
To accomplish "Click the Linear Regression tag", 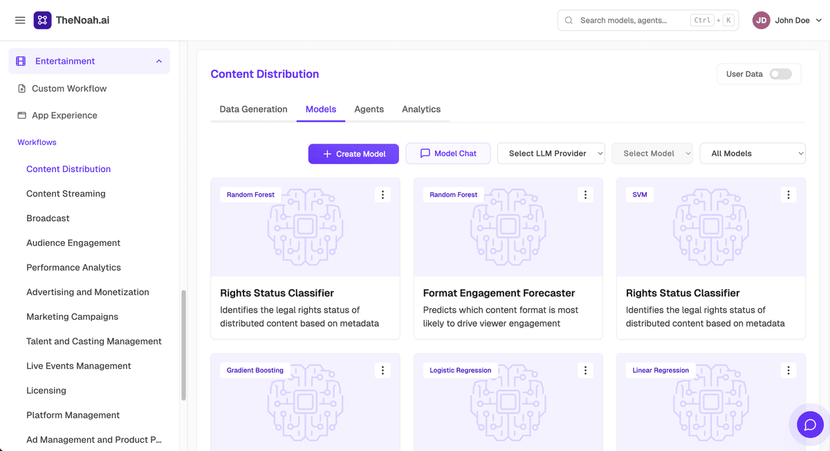I will [661, 370].
